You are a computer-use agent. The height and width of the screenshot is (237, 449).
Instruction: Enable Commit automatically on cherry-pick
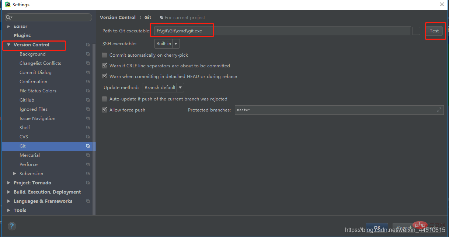[x=105, y=55]
